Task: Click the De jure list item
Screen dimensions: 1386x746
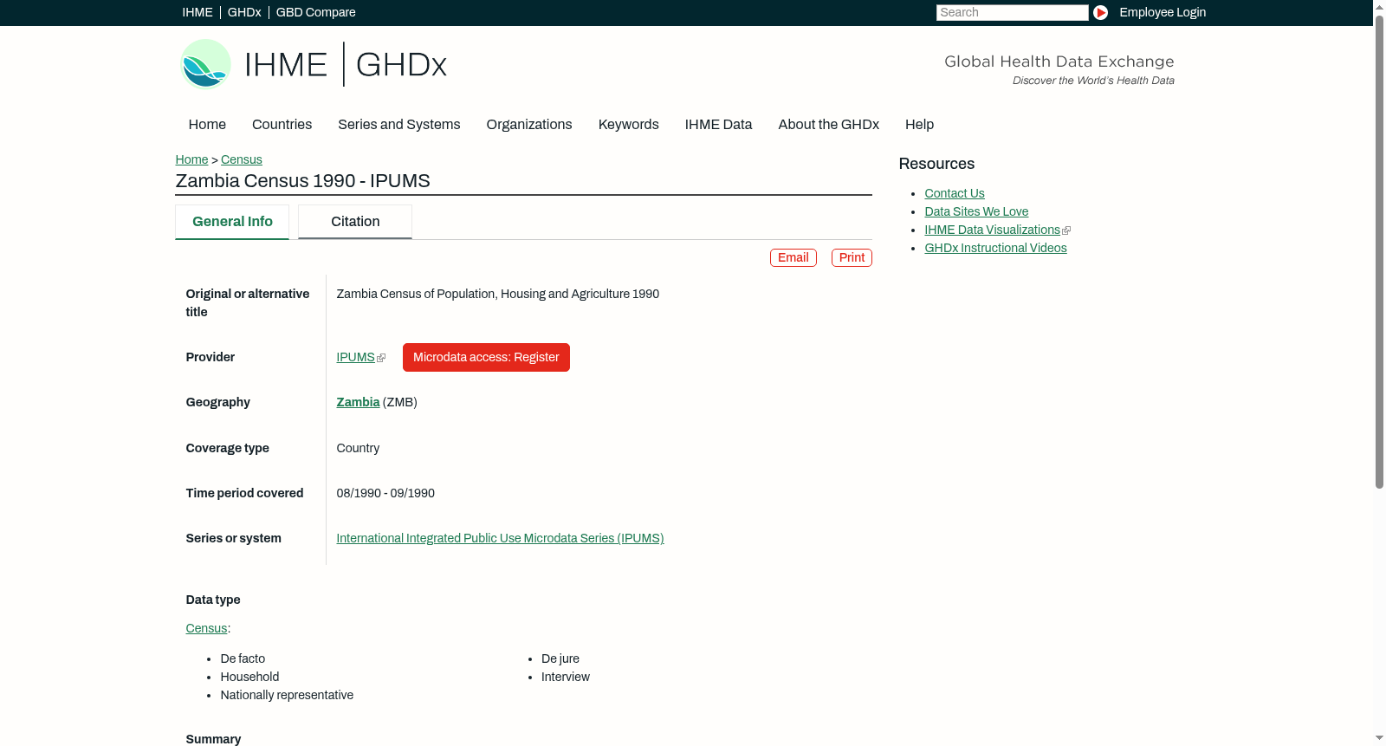Action: pyautogui.click(x=560, y=658)
